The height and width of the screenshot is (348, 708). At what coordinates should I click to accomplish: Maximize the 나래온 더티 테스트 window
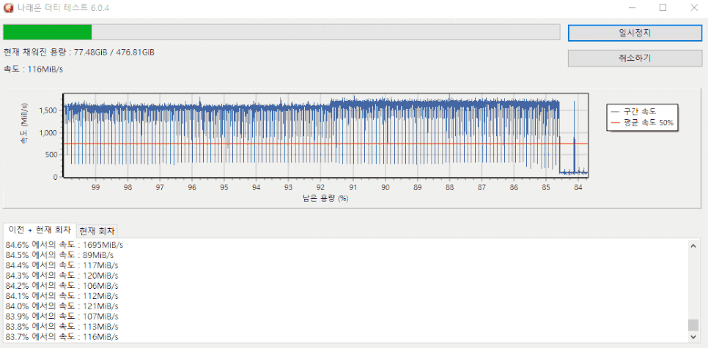tap(663, 8)
